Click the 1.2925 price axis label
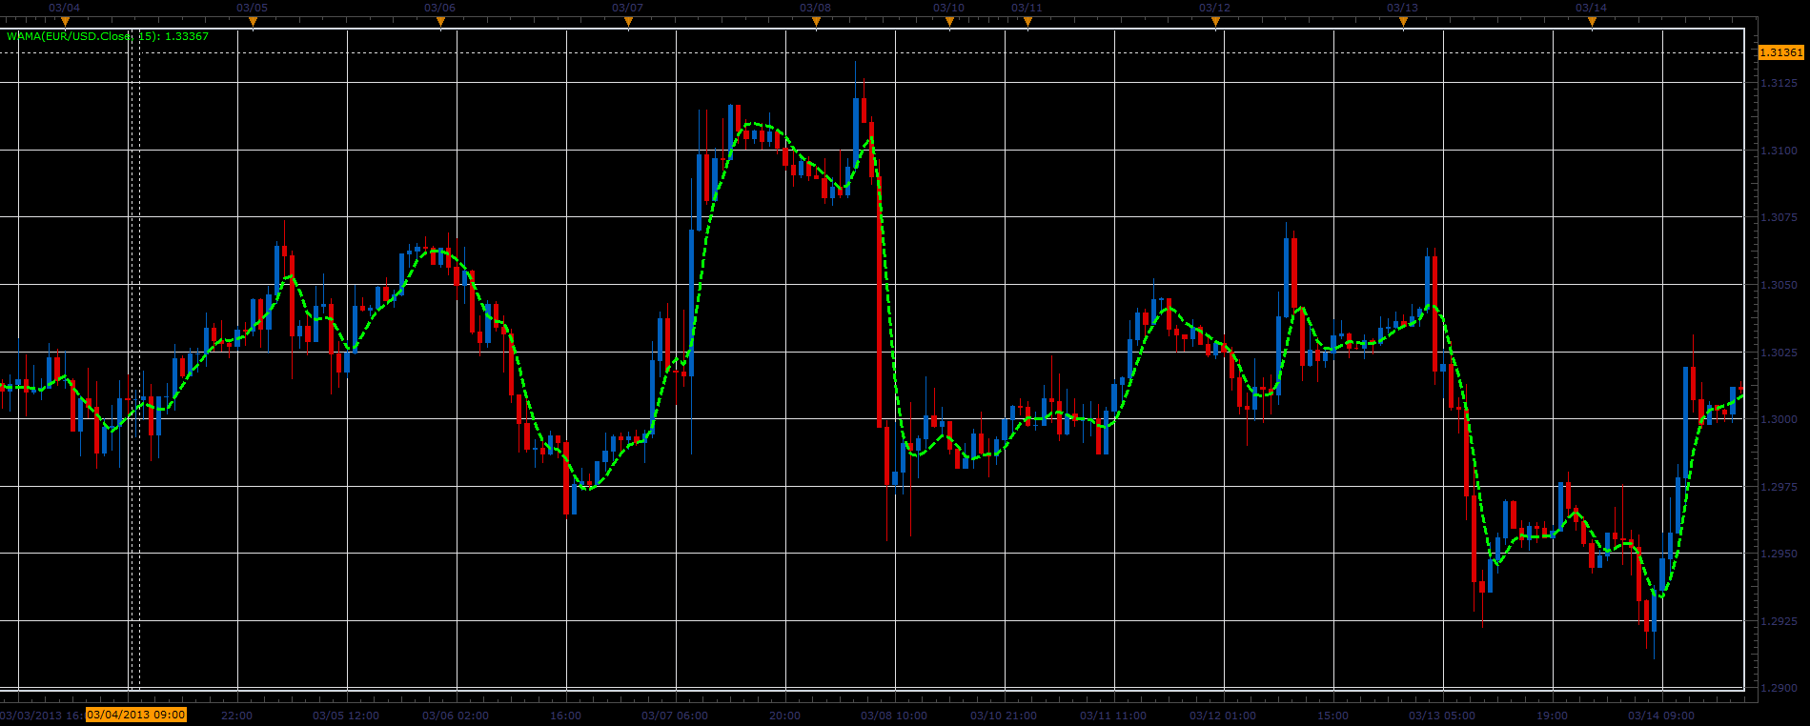The height and width of the screenshot is (726, 1810). click(x=1779, y=621)
